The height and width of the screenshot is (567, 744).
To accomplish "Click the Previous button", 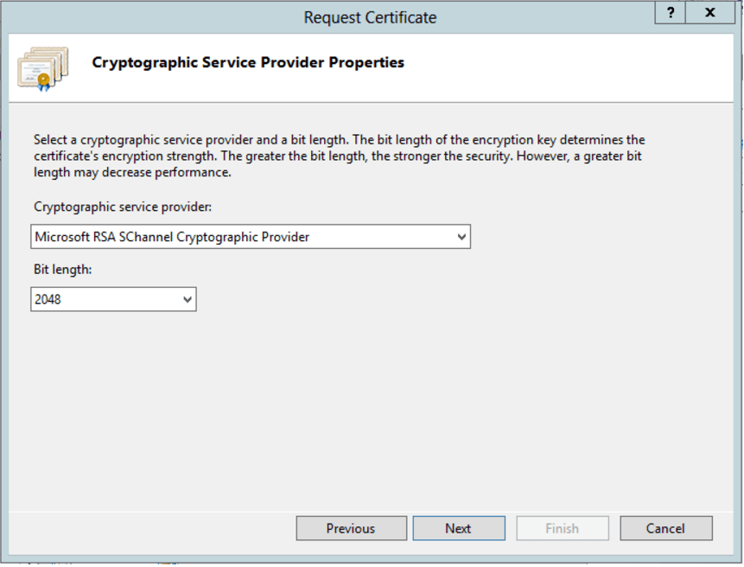I will (x=351, y=528).
